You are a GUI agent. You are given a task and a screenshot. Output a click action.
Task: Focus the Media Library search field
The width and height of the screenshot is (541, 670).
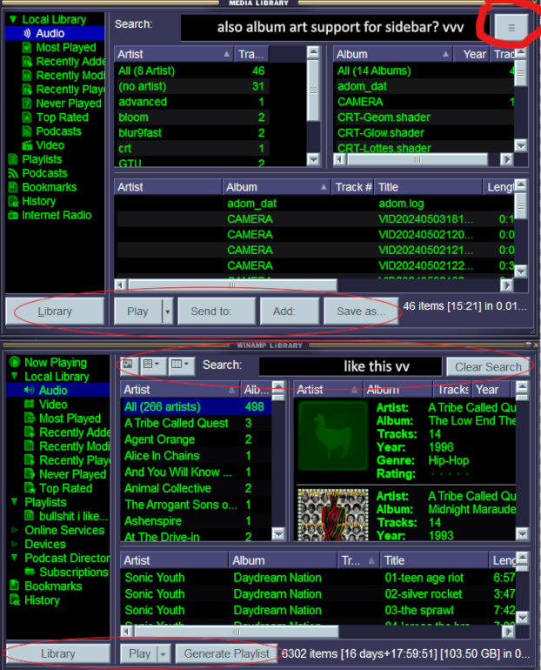click(335, 28)
